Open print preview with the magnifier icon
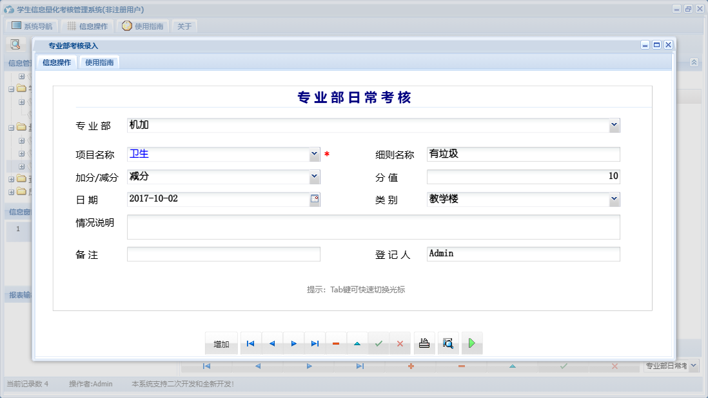 tap(447, 343)
